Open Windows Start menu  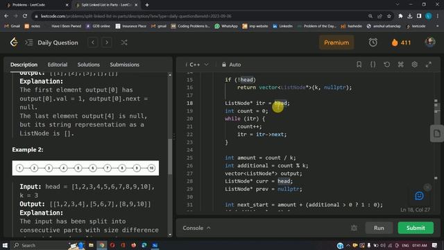pos(5,245)
